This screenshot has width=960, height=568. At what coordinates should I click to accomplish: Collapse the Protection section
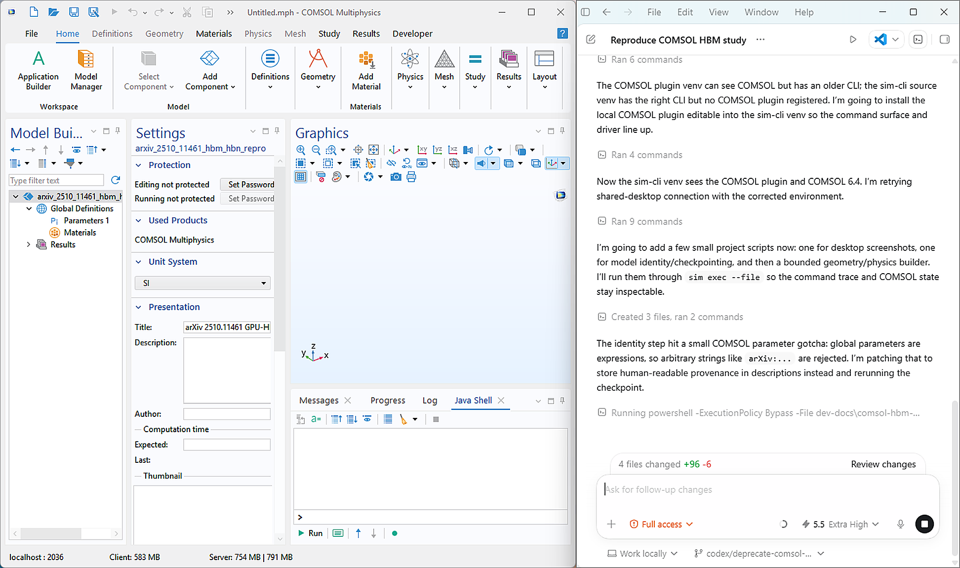click(139, 165)
